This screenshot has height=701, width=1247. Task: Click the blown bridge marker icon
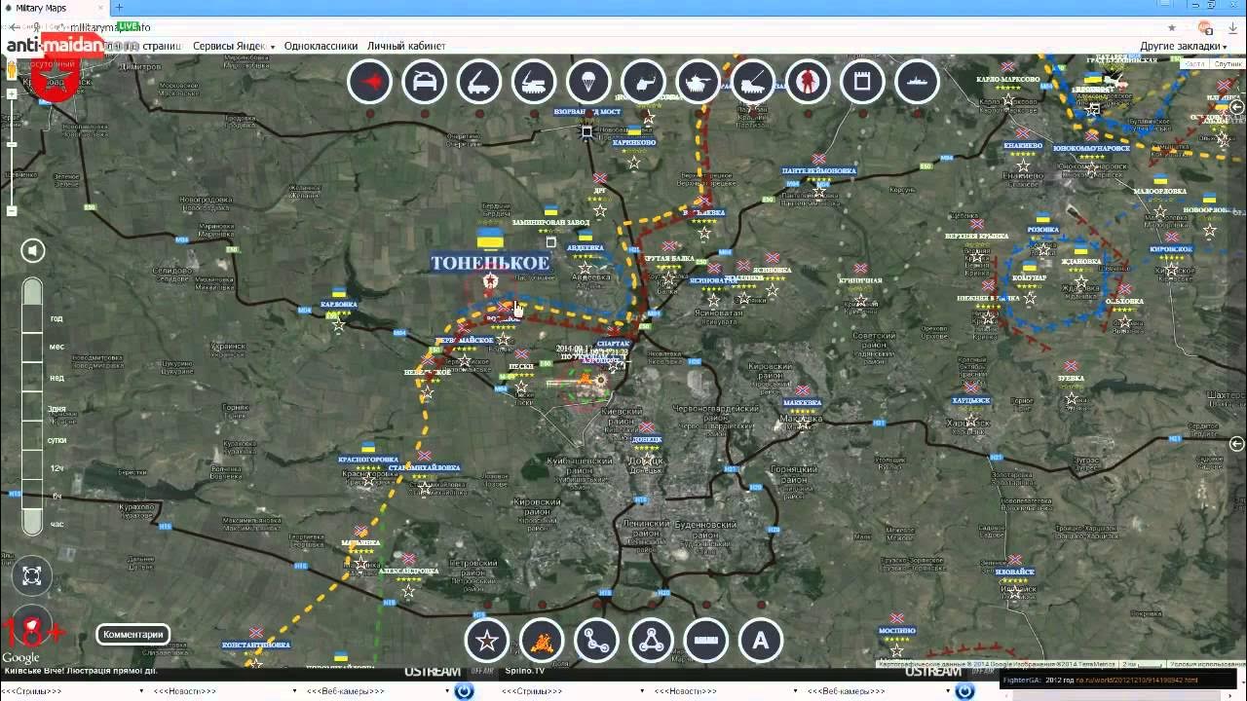[587, 130]
